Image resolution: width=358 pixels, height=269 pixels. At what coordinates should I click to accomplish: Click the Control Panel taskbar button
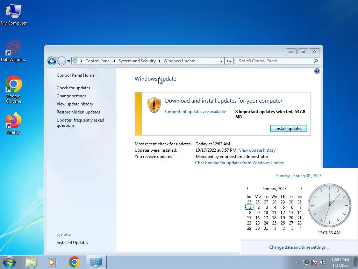[x=96, y=262]
